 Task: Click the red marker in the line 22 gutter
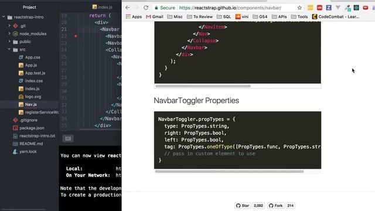click(x=76, y=36)
